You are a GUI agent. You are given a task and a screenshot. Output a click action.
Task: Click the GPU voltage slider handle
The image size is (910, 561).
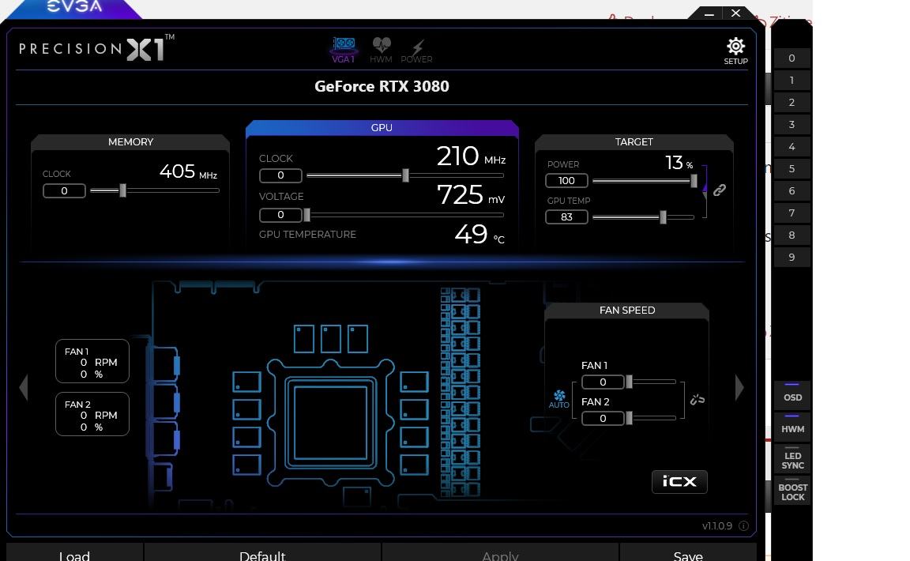pos(307,215)
